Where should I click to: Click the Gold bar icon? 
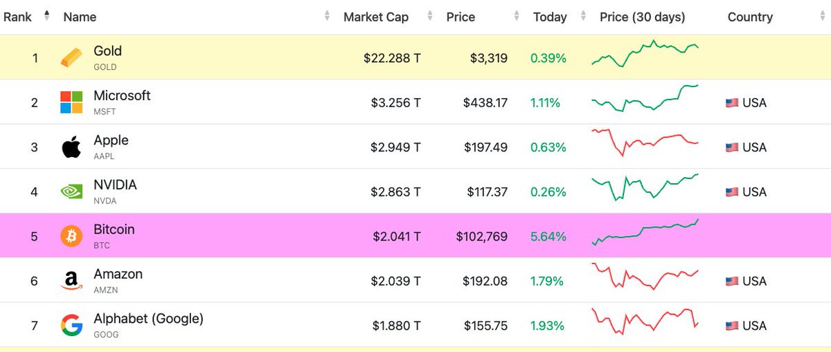[71, 58]
